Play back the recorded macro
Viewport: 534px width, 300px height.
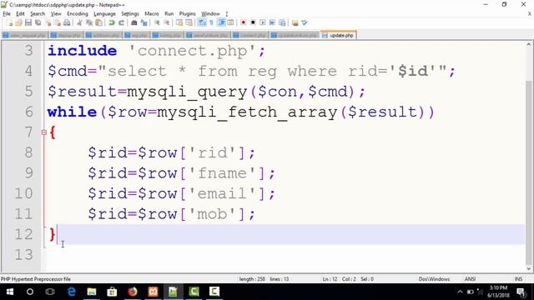point(263,22)
